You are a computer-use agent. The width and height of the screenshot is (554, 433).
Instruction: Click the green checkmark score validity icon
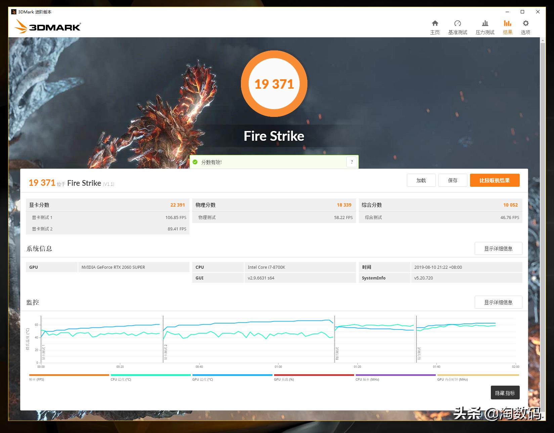pos(196,162)
